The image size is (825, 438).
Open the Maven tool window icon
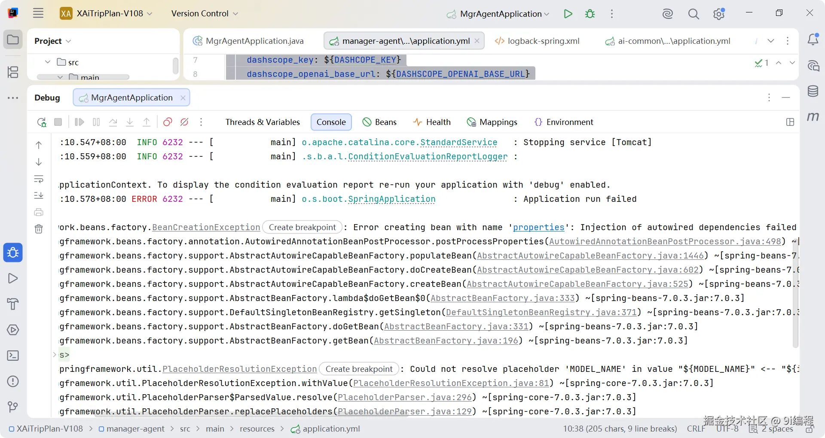pyautogui.click(x=813, y=116)
